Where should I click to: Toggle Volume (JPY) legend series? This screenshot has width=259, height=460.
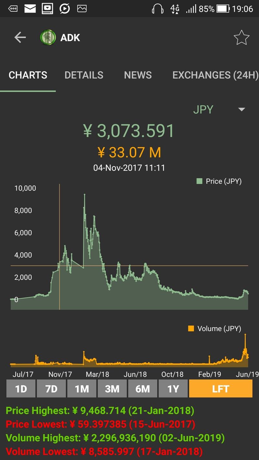click(x=215, y=329)
